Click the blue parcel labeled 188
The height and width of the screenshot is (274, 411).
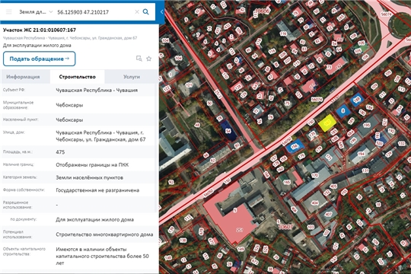[357, 100]
